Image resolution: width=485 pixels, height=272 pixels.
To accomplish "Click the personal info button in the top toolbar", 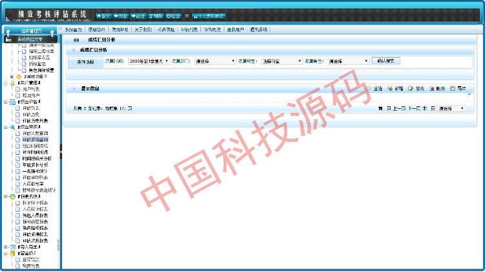I will coord(209,16).
